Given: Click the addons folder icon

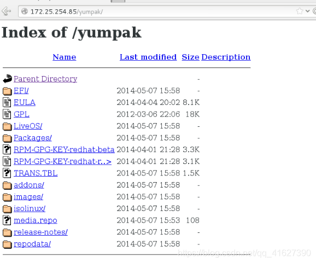Looking at the screenshot, I should [x=7, y=185].
